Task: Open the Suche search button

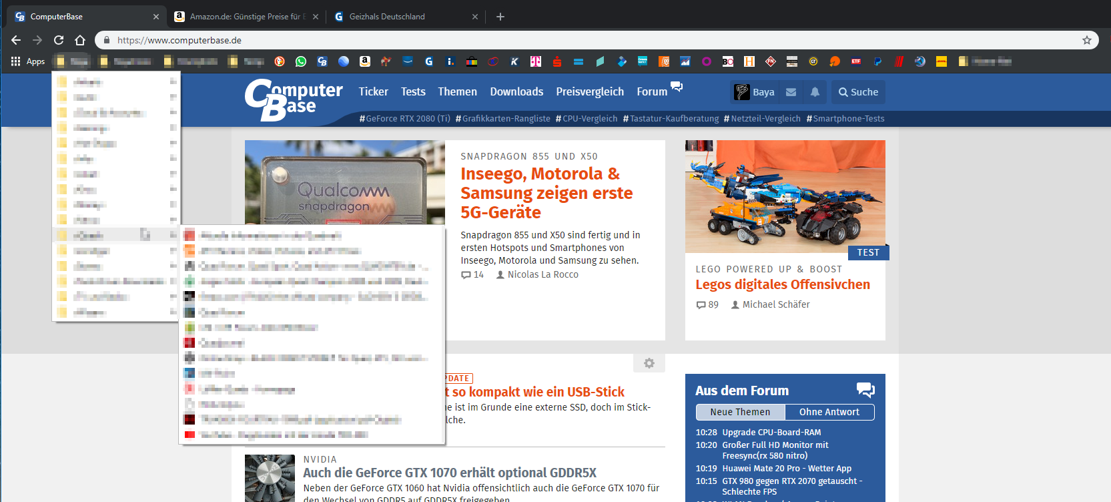Action: (859, 92)
